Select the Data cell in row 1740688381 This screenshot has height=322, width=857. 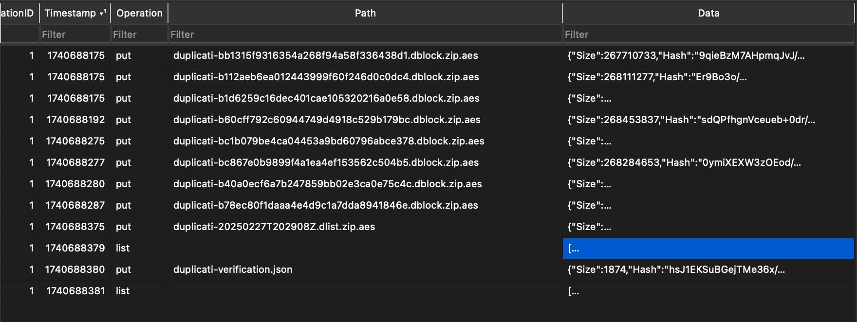pos(708,291)
